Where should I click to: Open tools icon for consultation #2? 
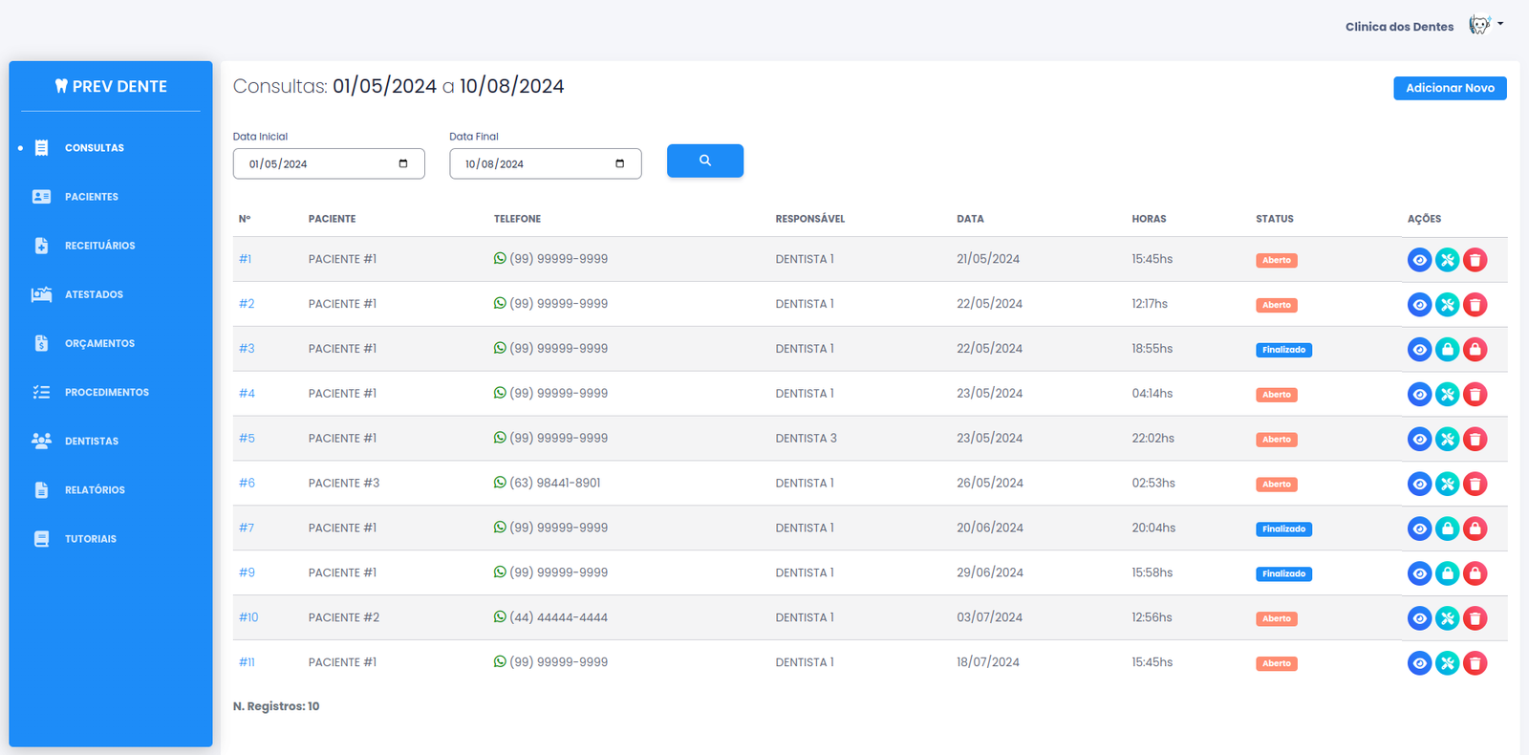coord(1447,305)
